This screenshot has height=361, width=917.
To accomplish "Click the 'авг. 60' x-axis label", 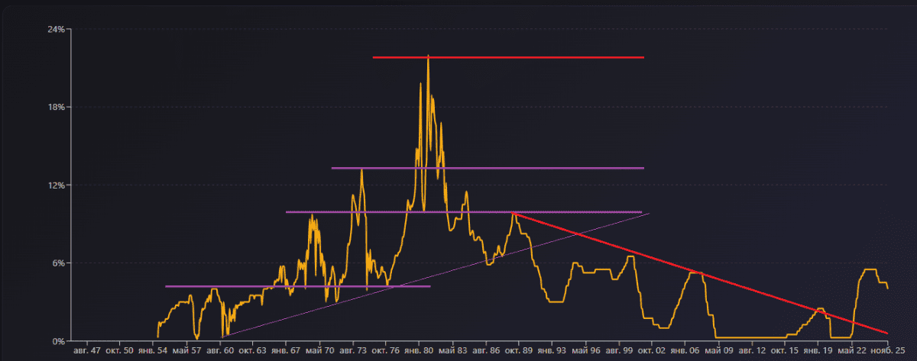I will click(219, 352).
